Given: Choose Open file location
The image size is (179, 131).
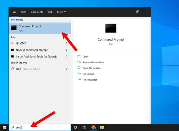Looking at the screenshot, I should coord(92,68).
